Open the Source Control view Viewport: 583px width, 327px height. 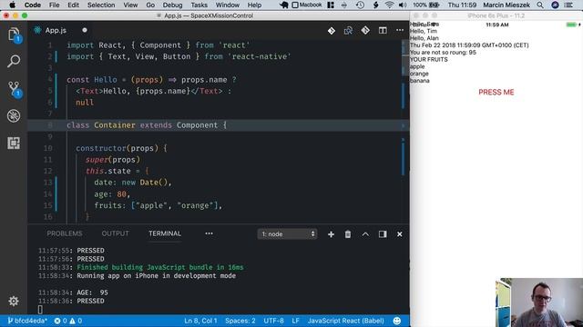(x=14, y=89)
